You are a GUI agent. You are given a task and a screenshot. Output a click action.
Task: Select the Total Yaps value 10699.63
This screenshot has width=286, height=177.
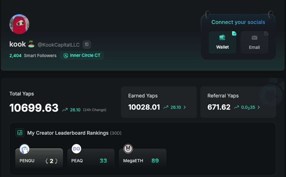coord(34,108)
